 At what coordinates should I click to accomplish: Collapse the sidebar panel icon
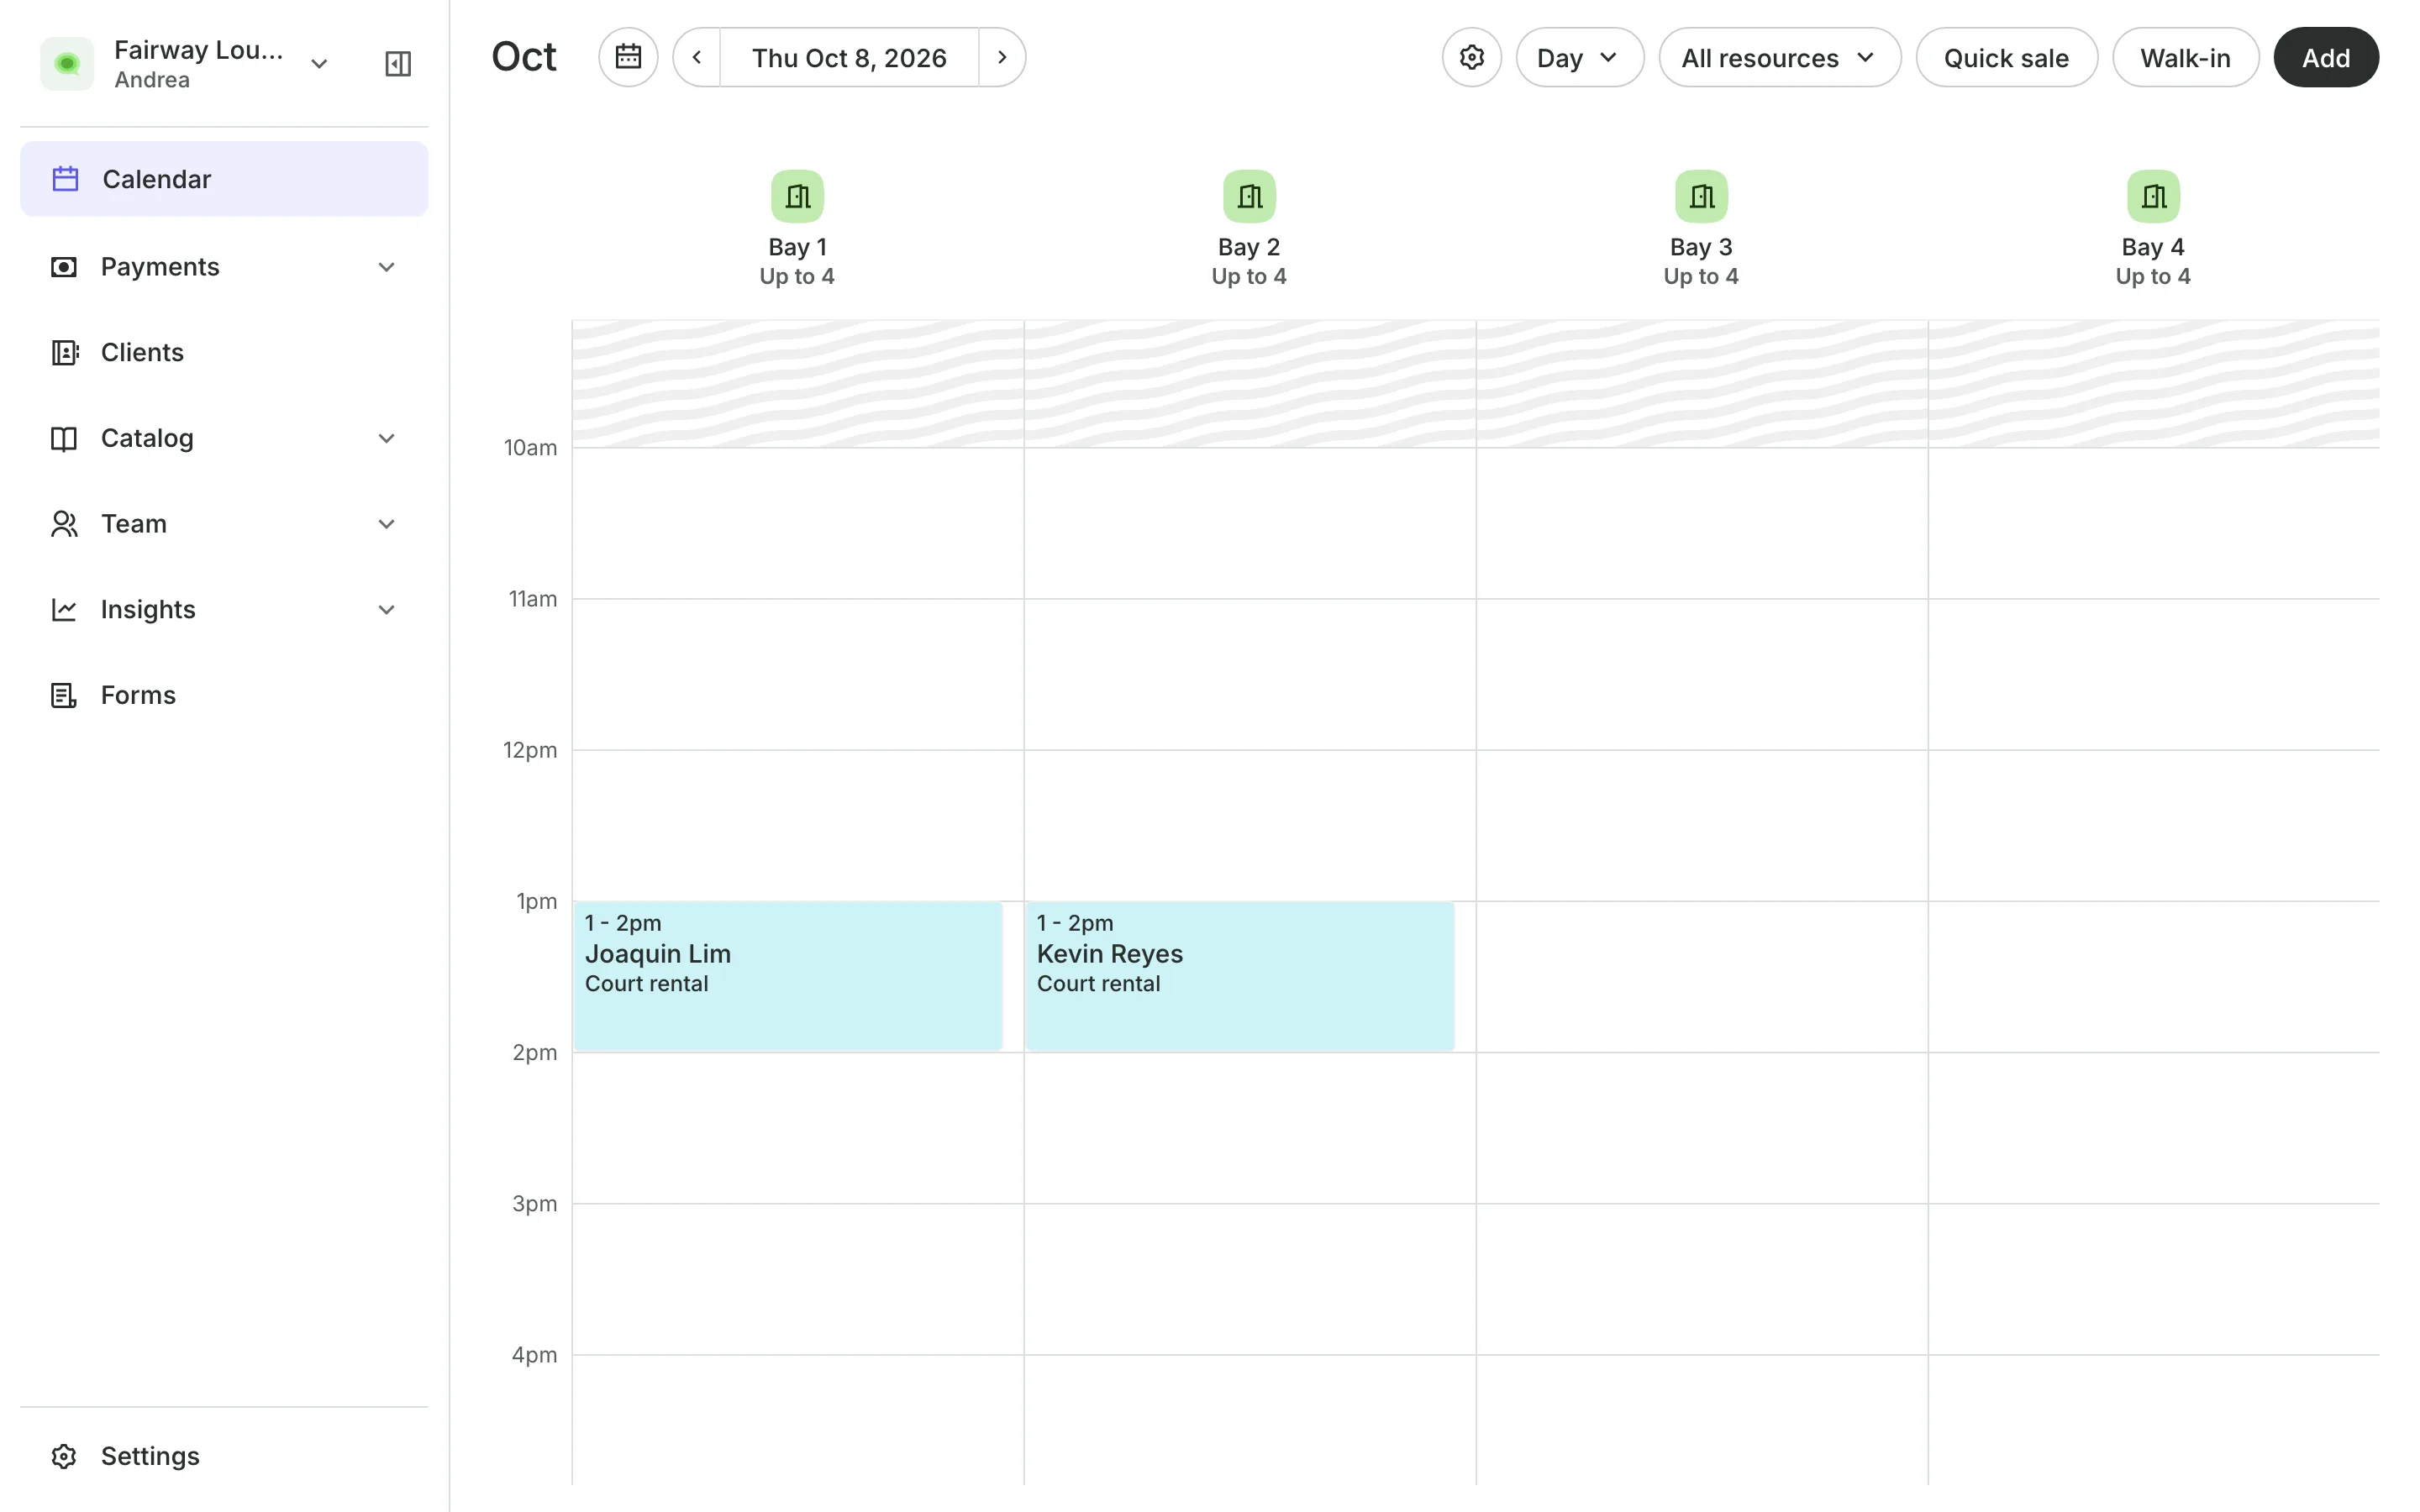point(398,64)
